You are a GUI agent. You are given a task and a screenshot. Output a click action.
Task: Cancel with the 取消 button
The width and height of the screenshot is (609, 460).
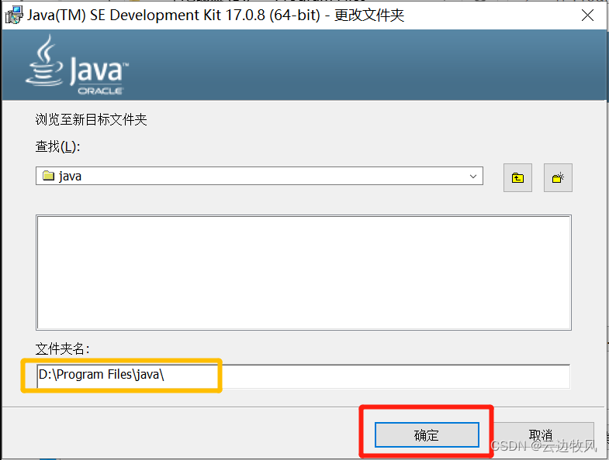542,434
